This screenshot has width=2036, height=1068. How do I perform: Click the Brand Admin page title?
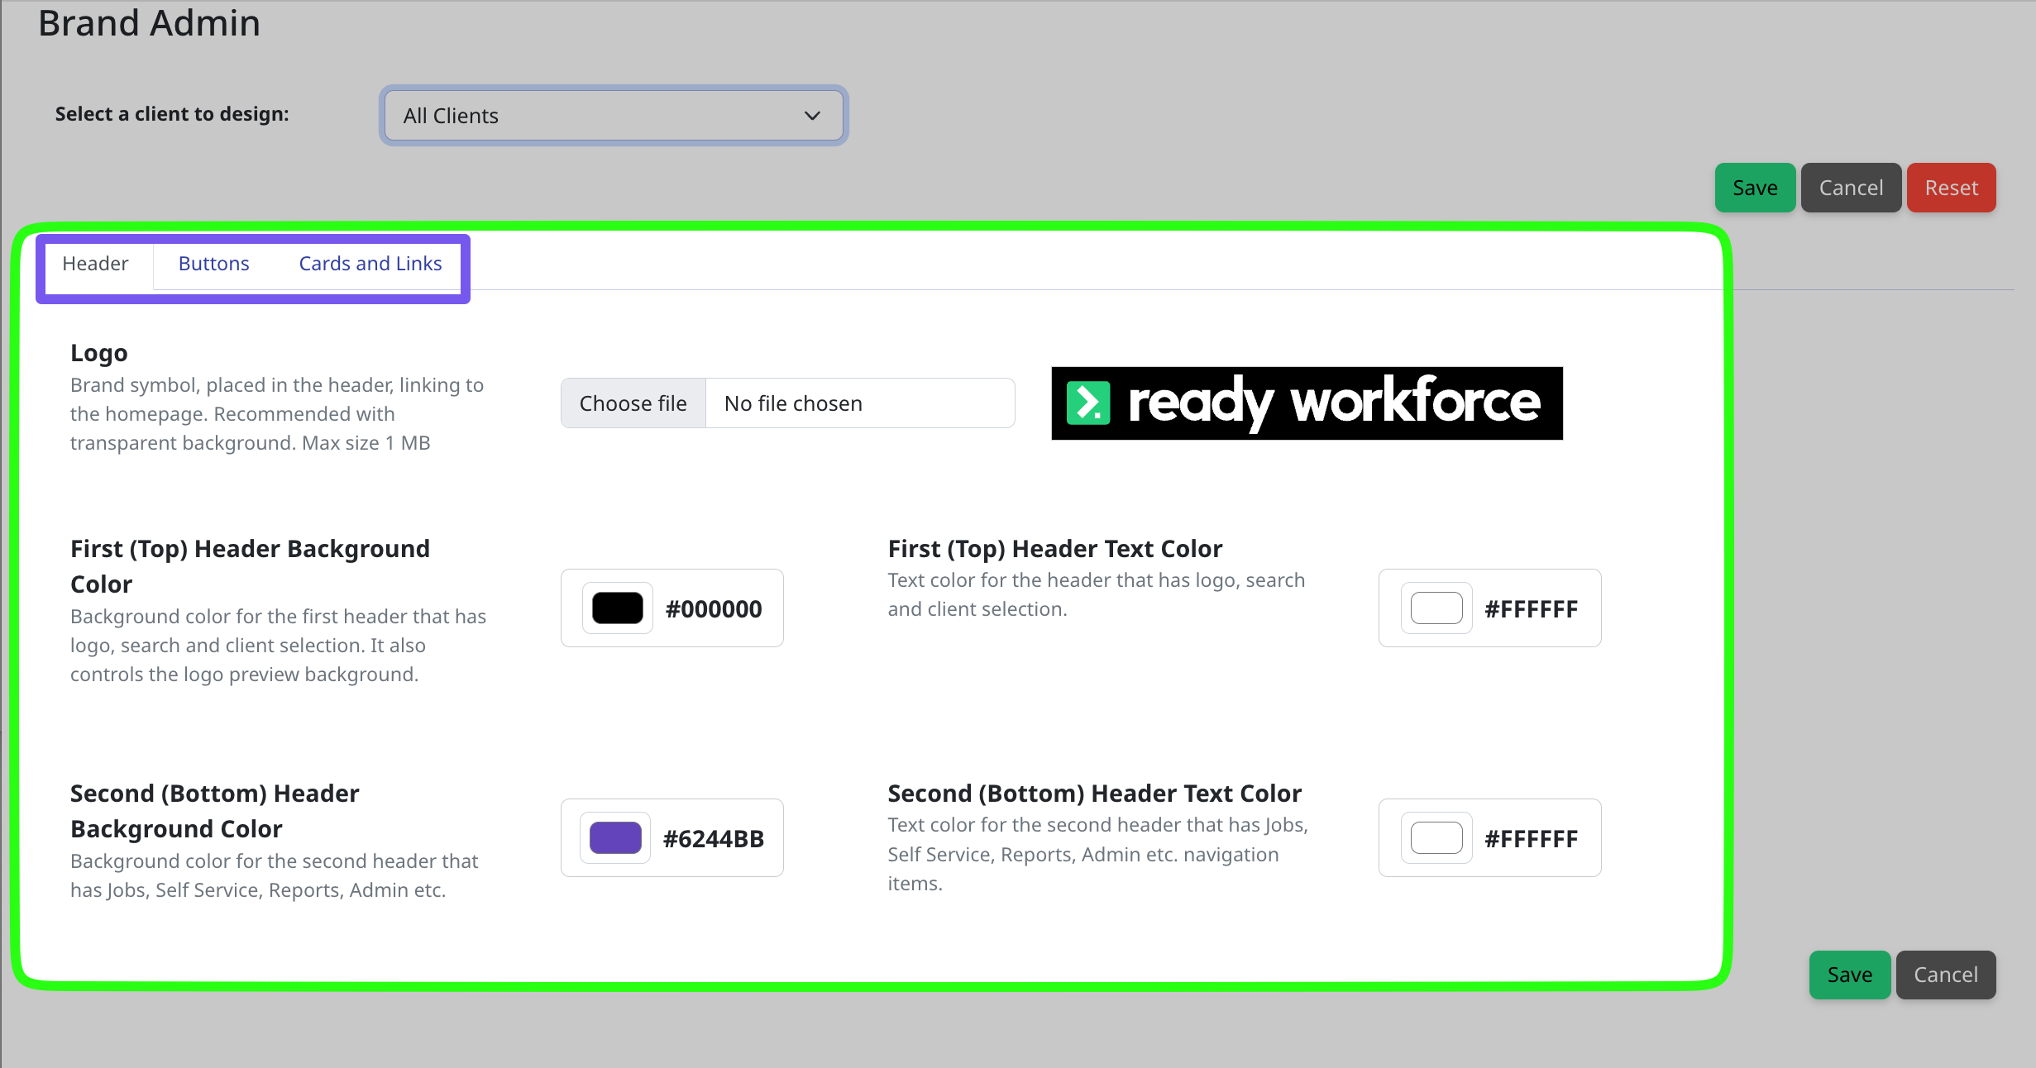[149, 23]
